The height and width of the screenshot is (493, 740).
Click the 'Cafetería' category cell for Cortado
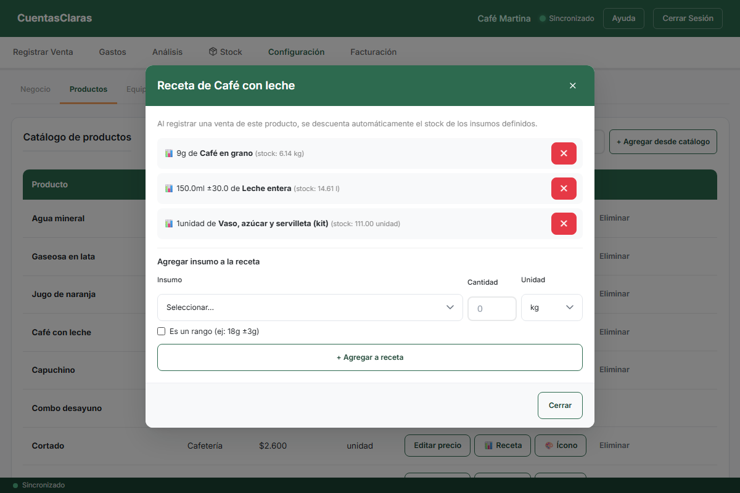point(205,446)
